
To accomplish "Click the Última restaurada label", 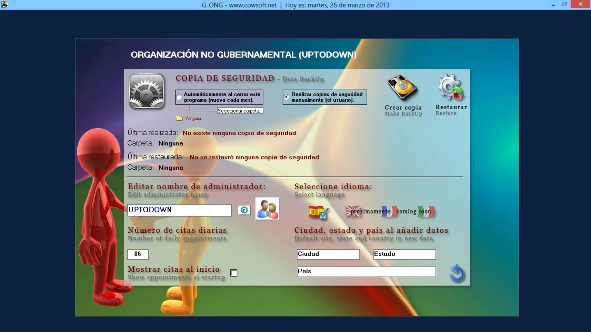I will coord(156,157).
